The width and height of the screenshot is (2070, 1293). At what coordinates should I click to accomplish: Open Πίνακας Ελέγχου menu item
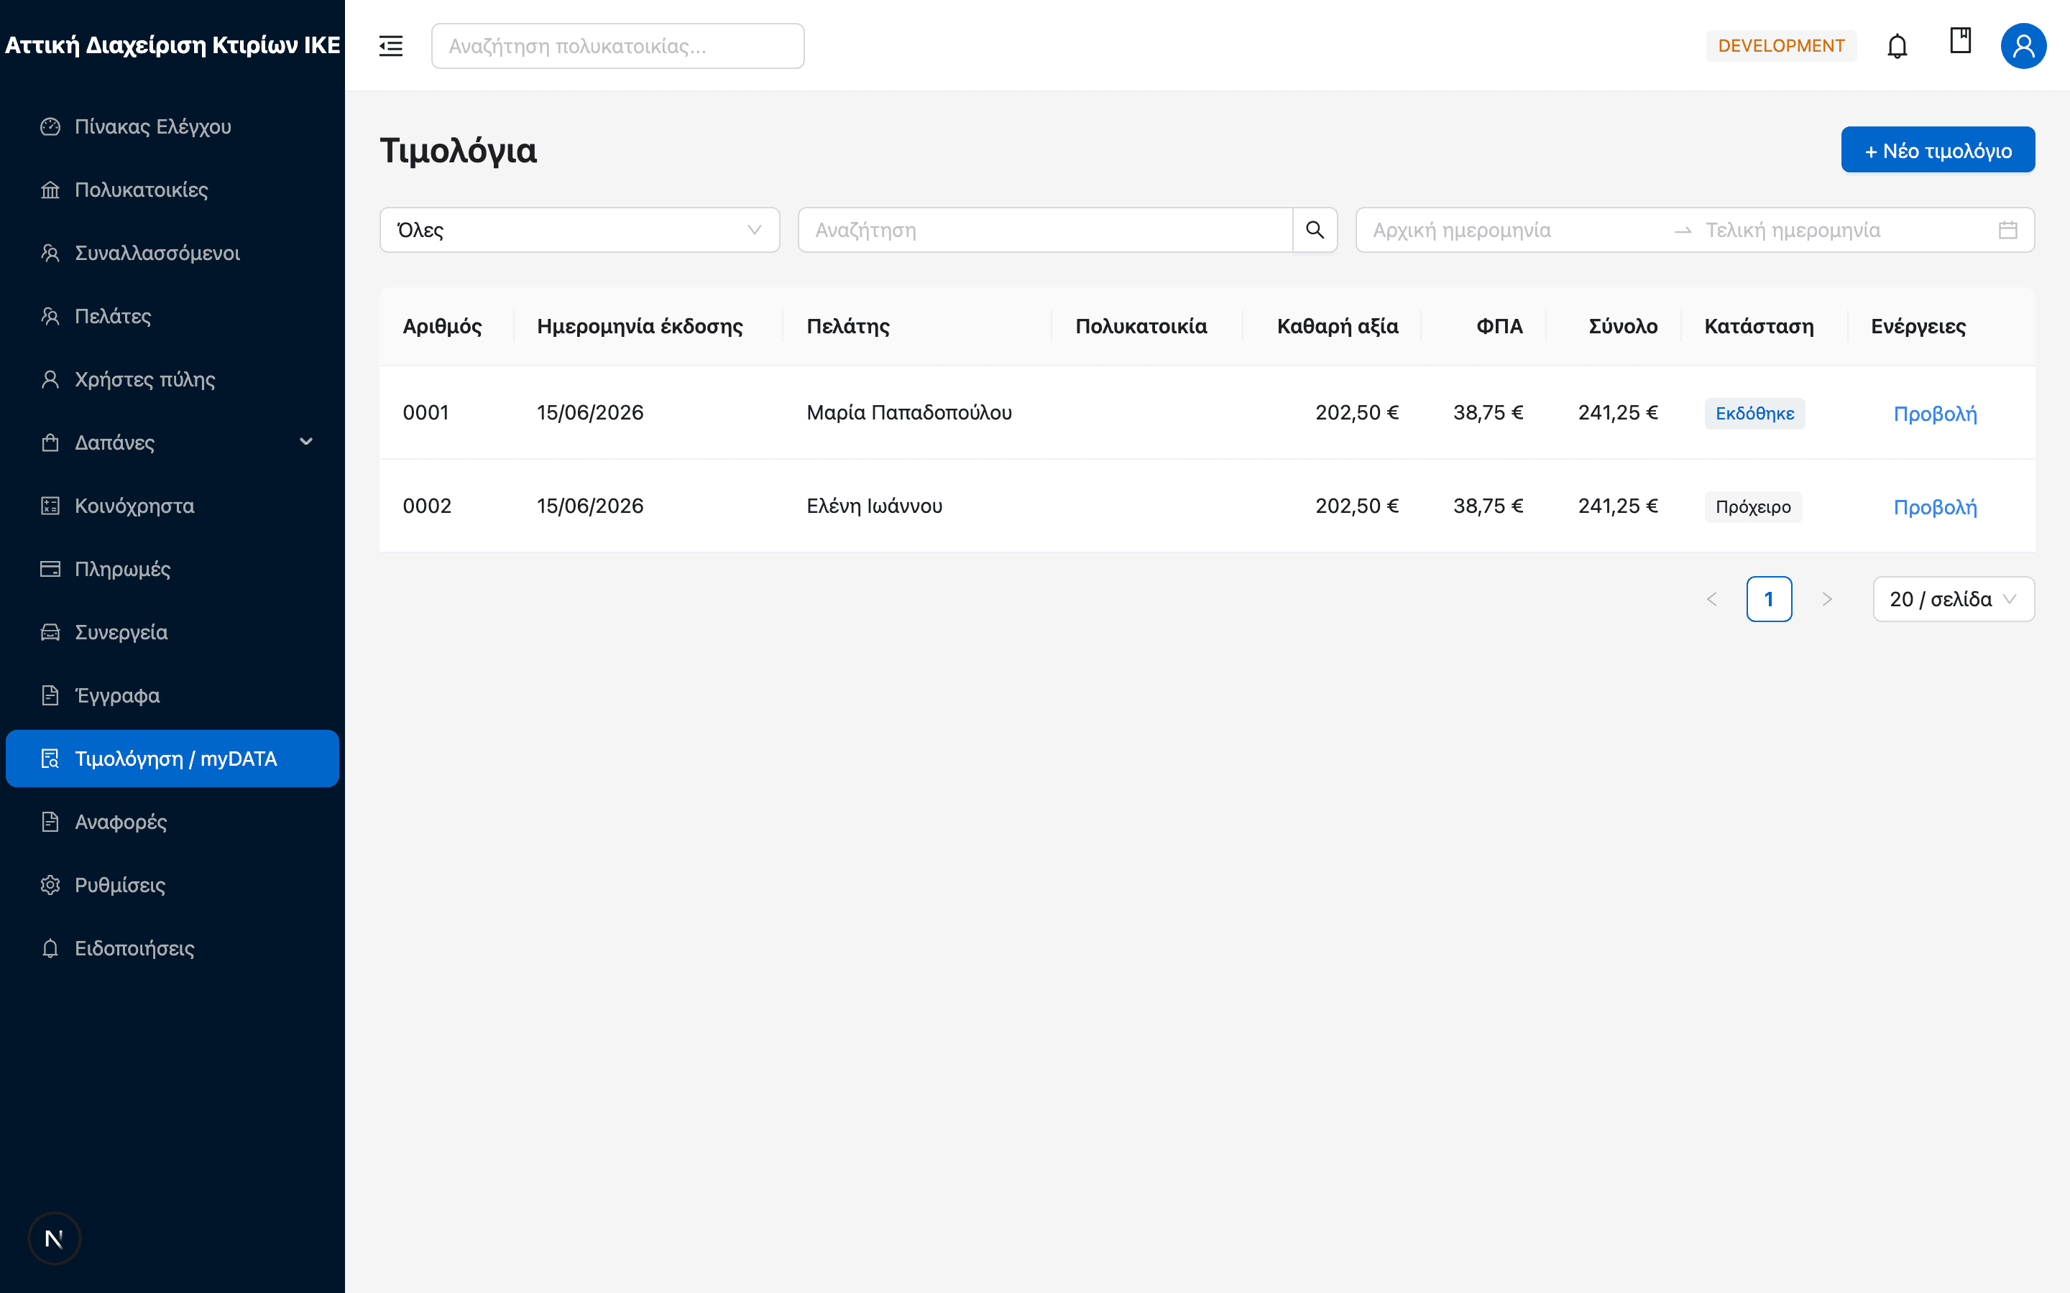pyautogui.click(x=172, y=126)
